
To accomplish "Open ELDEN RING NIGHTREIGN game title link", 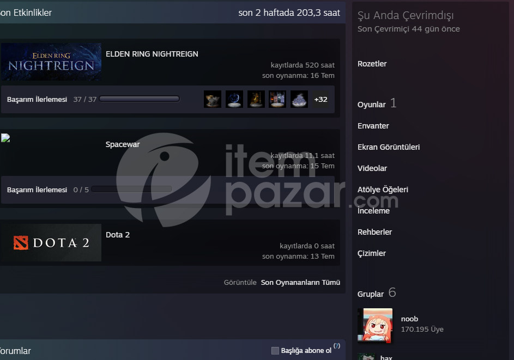I will coord(152,54).
